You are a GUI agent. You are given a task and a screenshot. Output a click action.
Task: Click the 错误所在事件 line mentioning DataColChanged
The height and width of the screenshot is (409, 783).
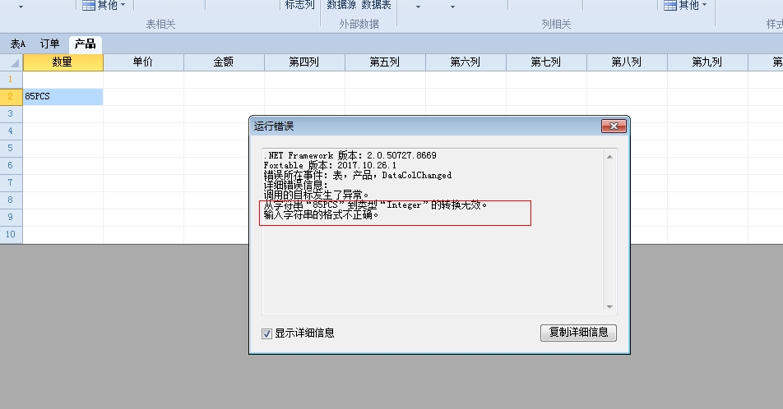point(358,175)
